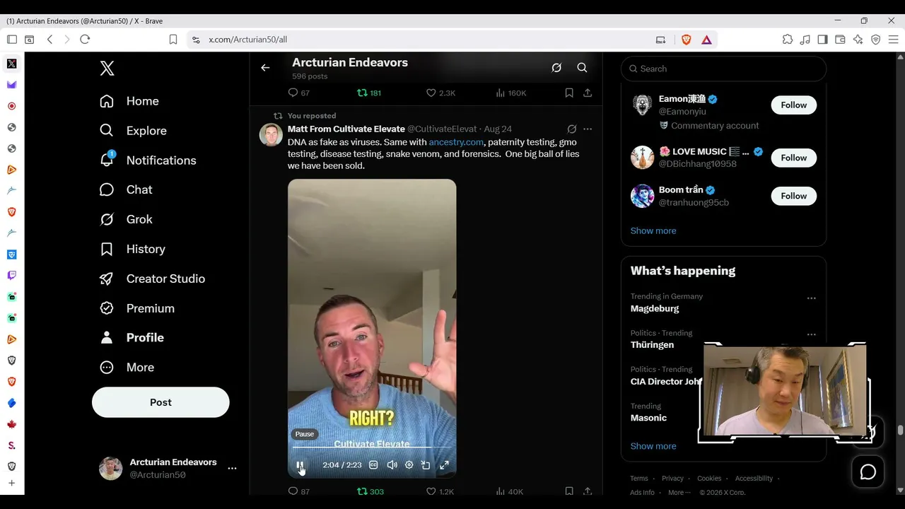Open History in X navigation

tap(132, 249)
